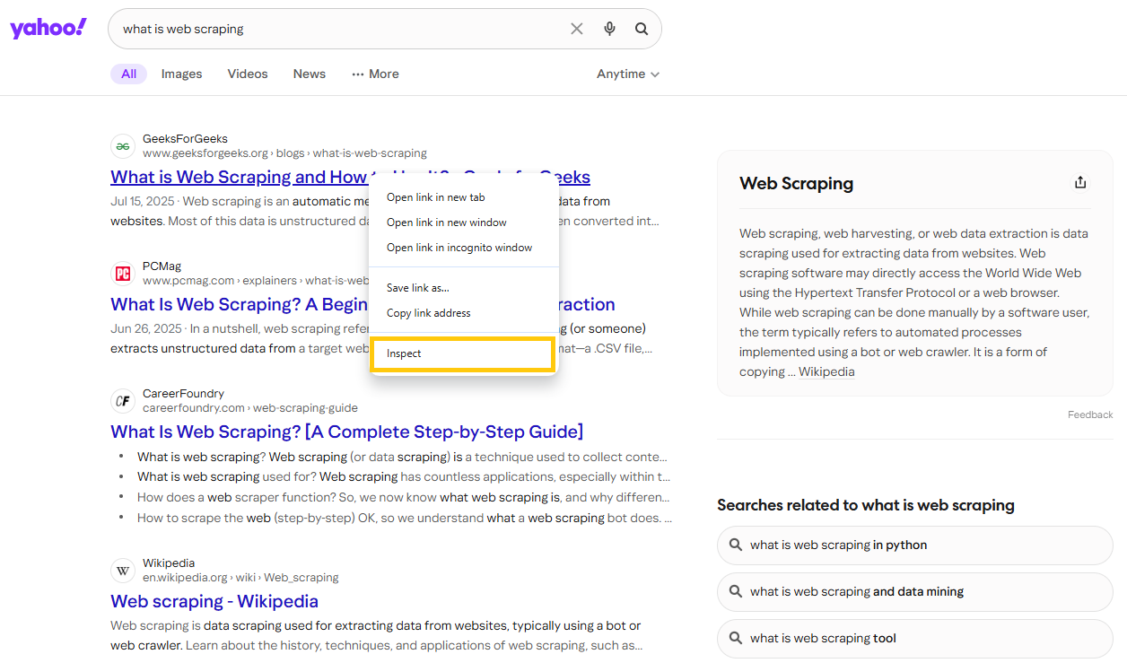Click the CareerFoundry site favicon

coord(123,401)
